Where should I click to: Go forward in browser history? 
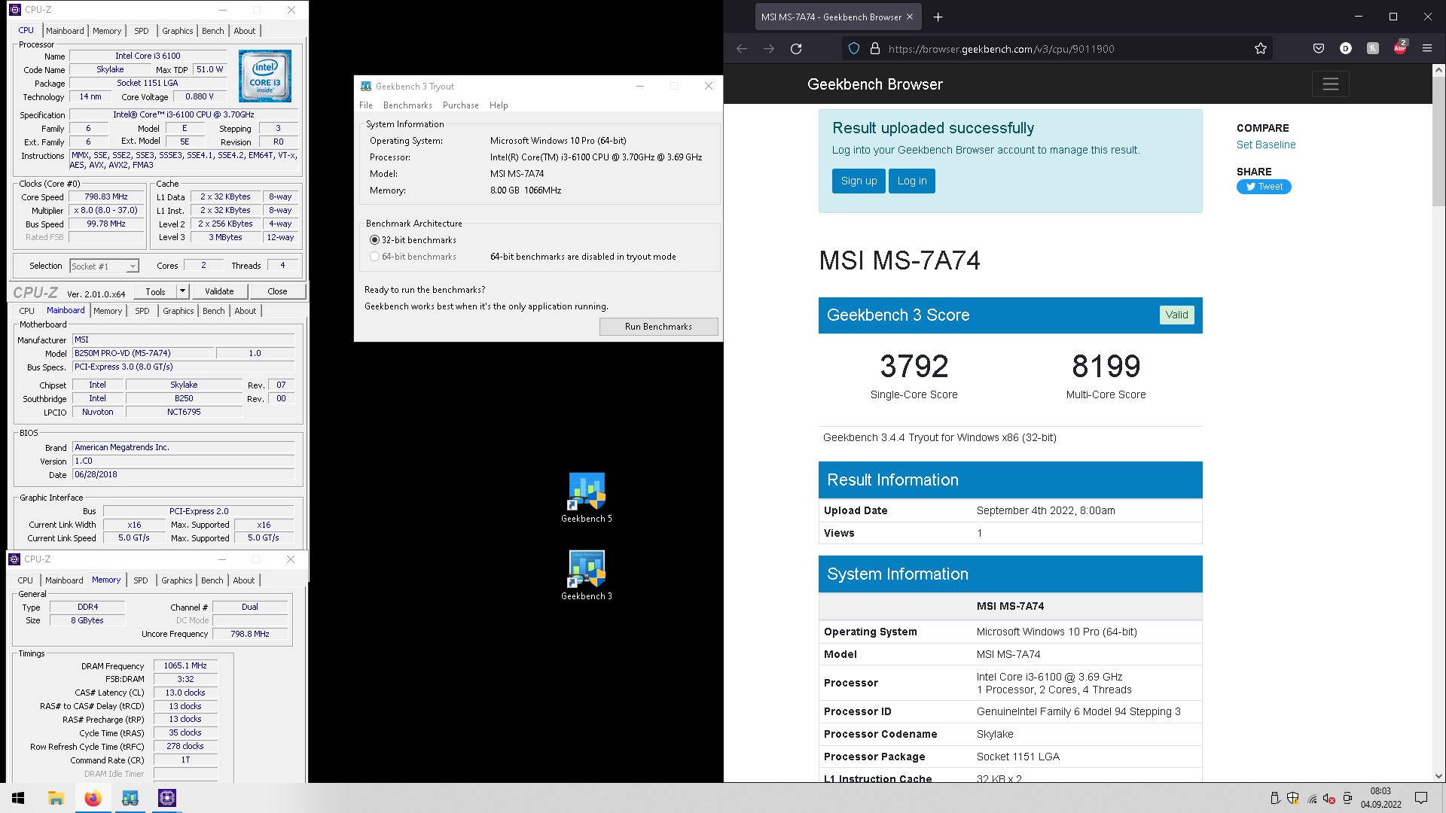click(x=769, y=49)
